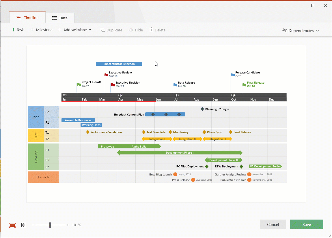This screenshot has width=332, height=238.
Task: Click the Save button
Action: click(307, 224)
